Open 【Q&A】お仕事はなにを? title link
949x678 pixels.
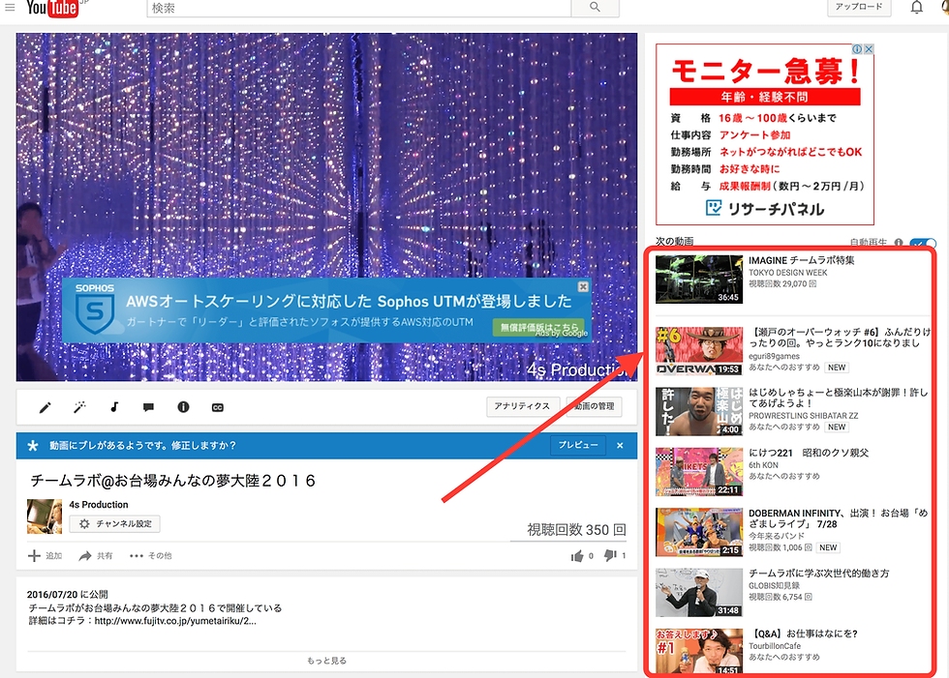click(803, 634)
